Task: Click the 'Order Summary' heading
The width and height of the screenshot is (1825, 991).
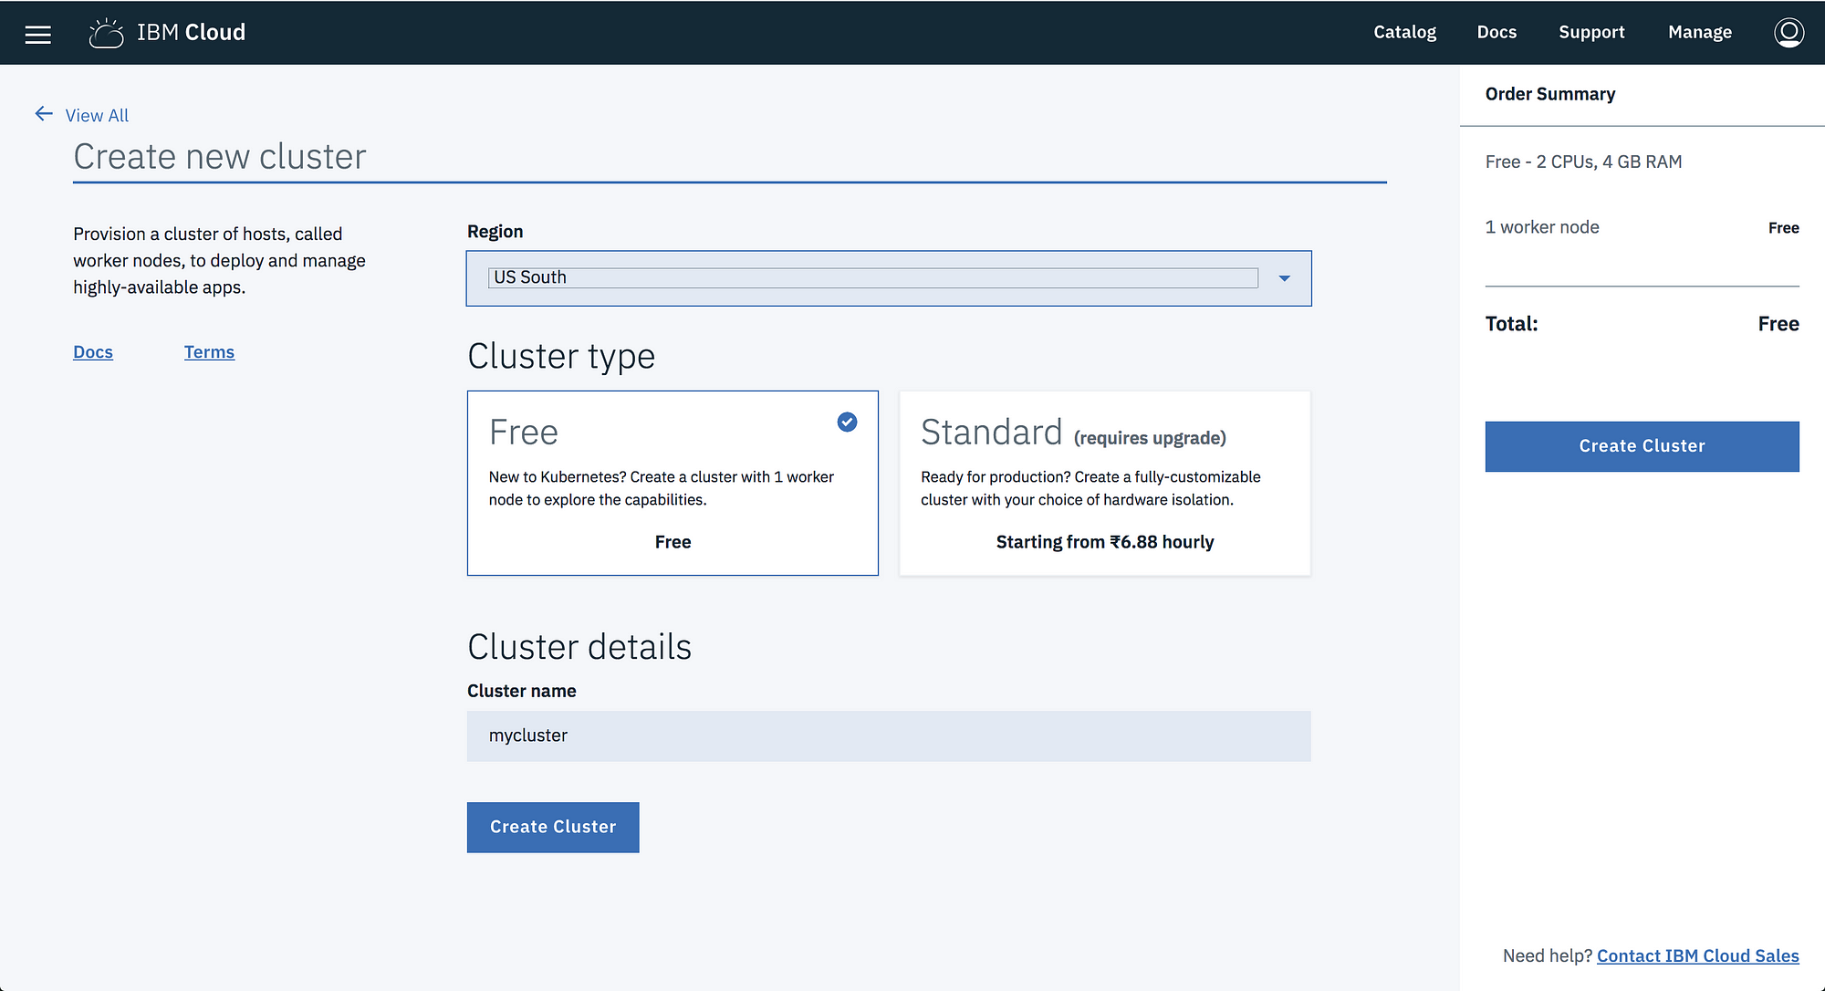Action: 1549,94
